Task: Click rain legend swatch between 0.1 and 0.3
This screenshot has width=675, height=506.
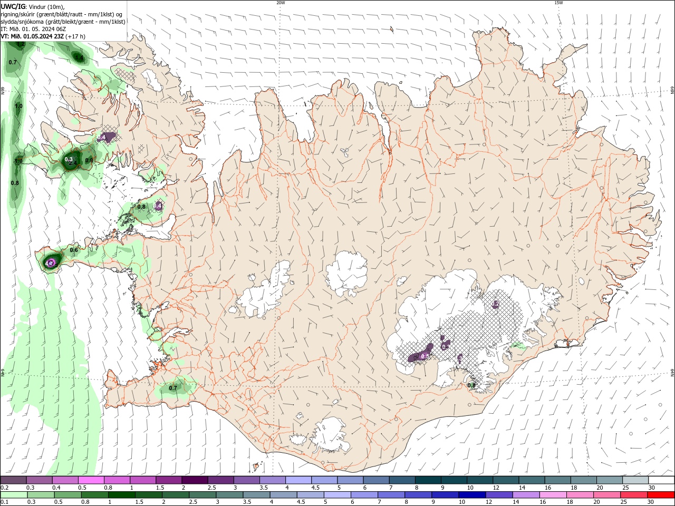Action: coord(15,495)
